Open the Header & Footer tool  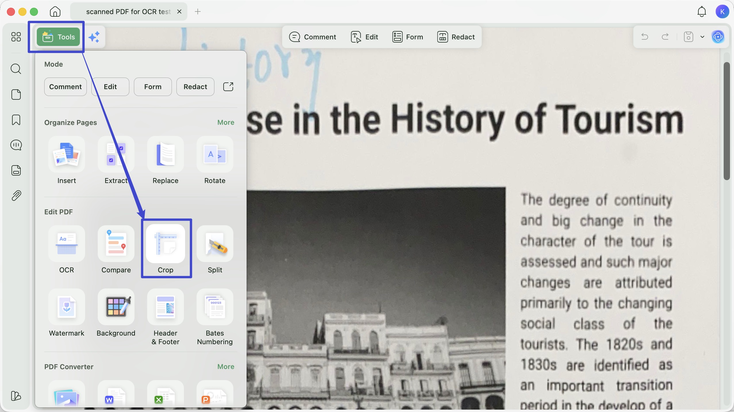click(166, 317)
